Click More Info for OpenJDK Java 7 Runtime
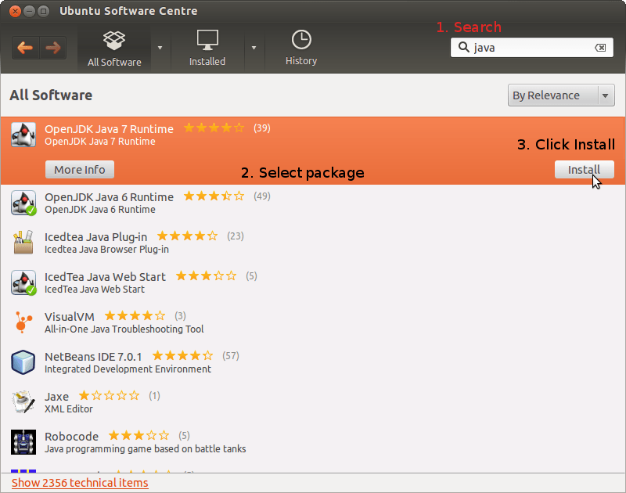Viewport: 626px width, 493px height. (x=80, y=170)
